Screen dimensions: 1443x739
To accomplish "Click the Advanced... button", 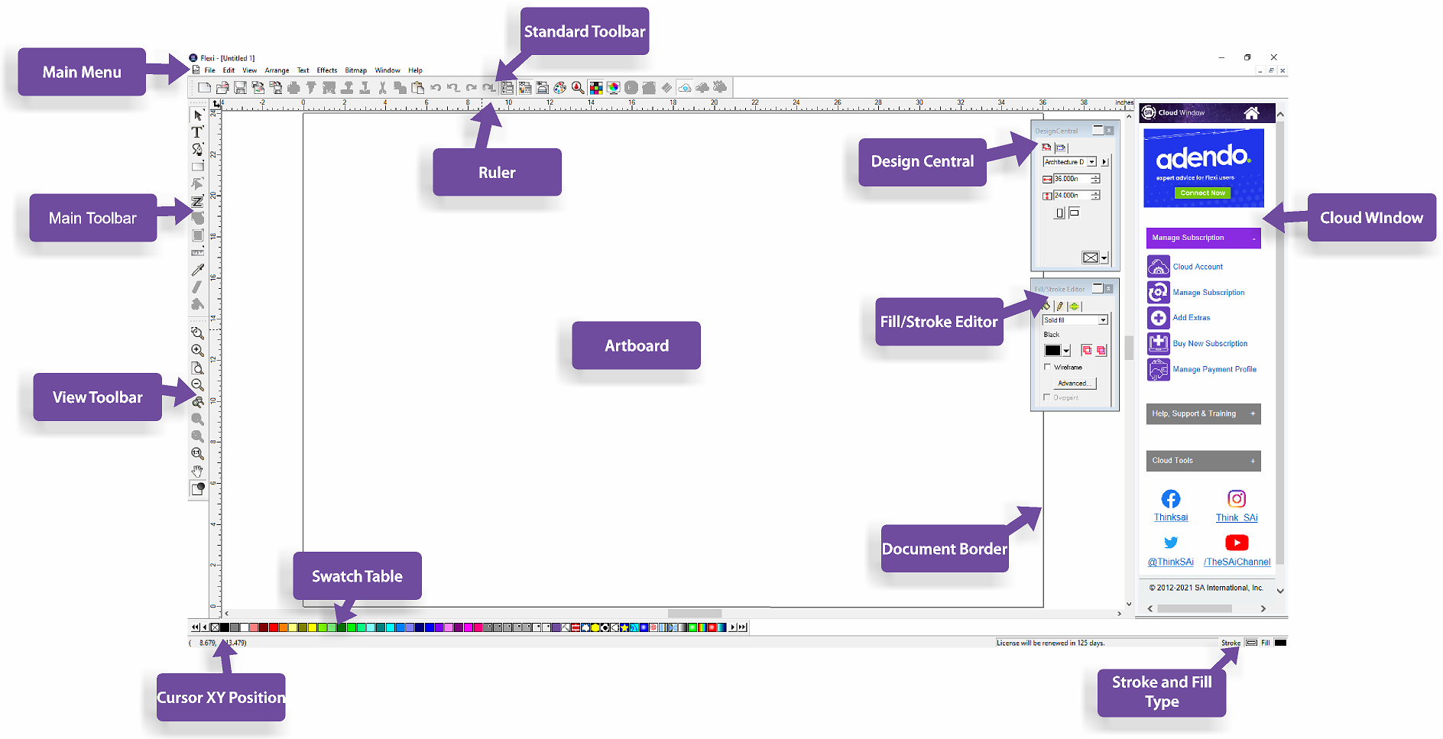I will click(x=1075, y=383).
